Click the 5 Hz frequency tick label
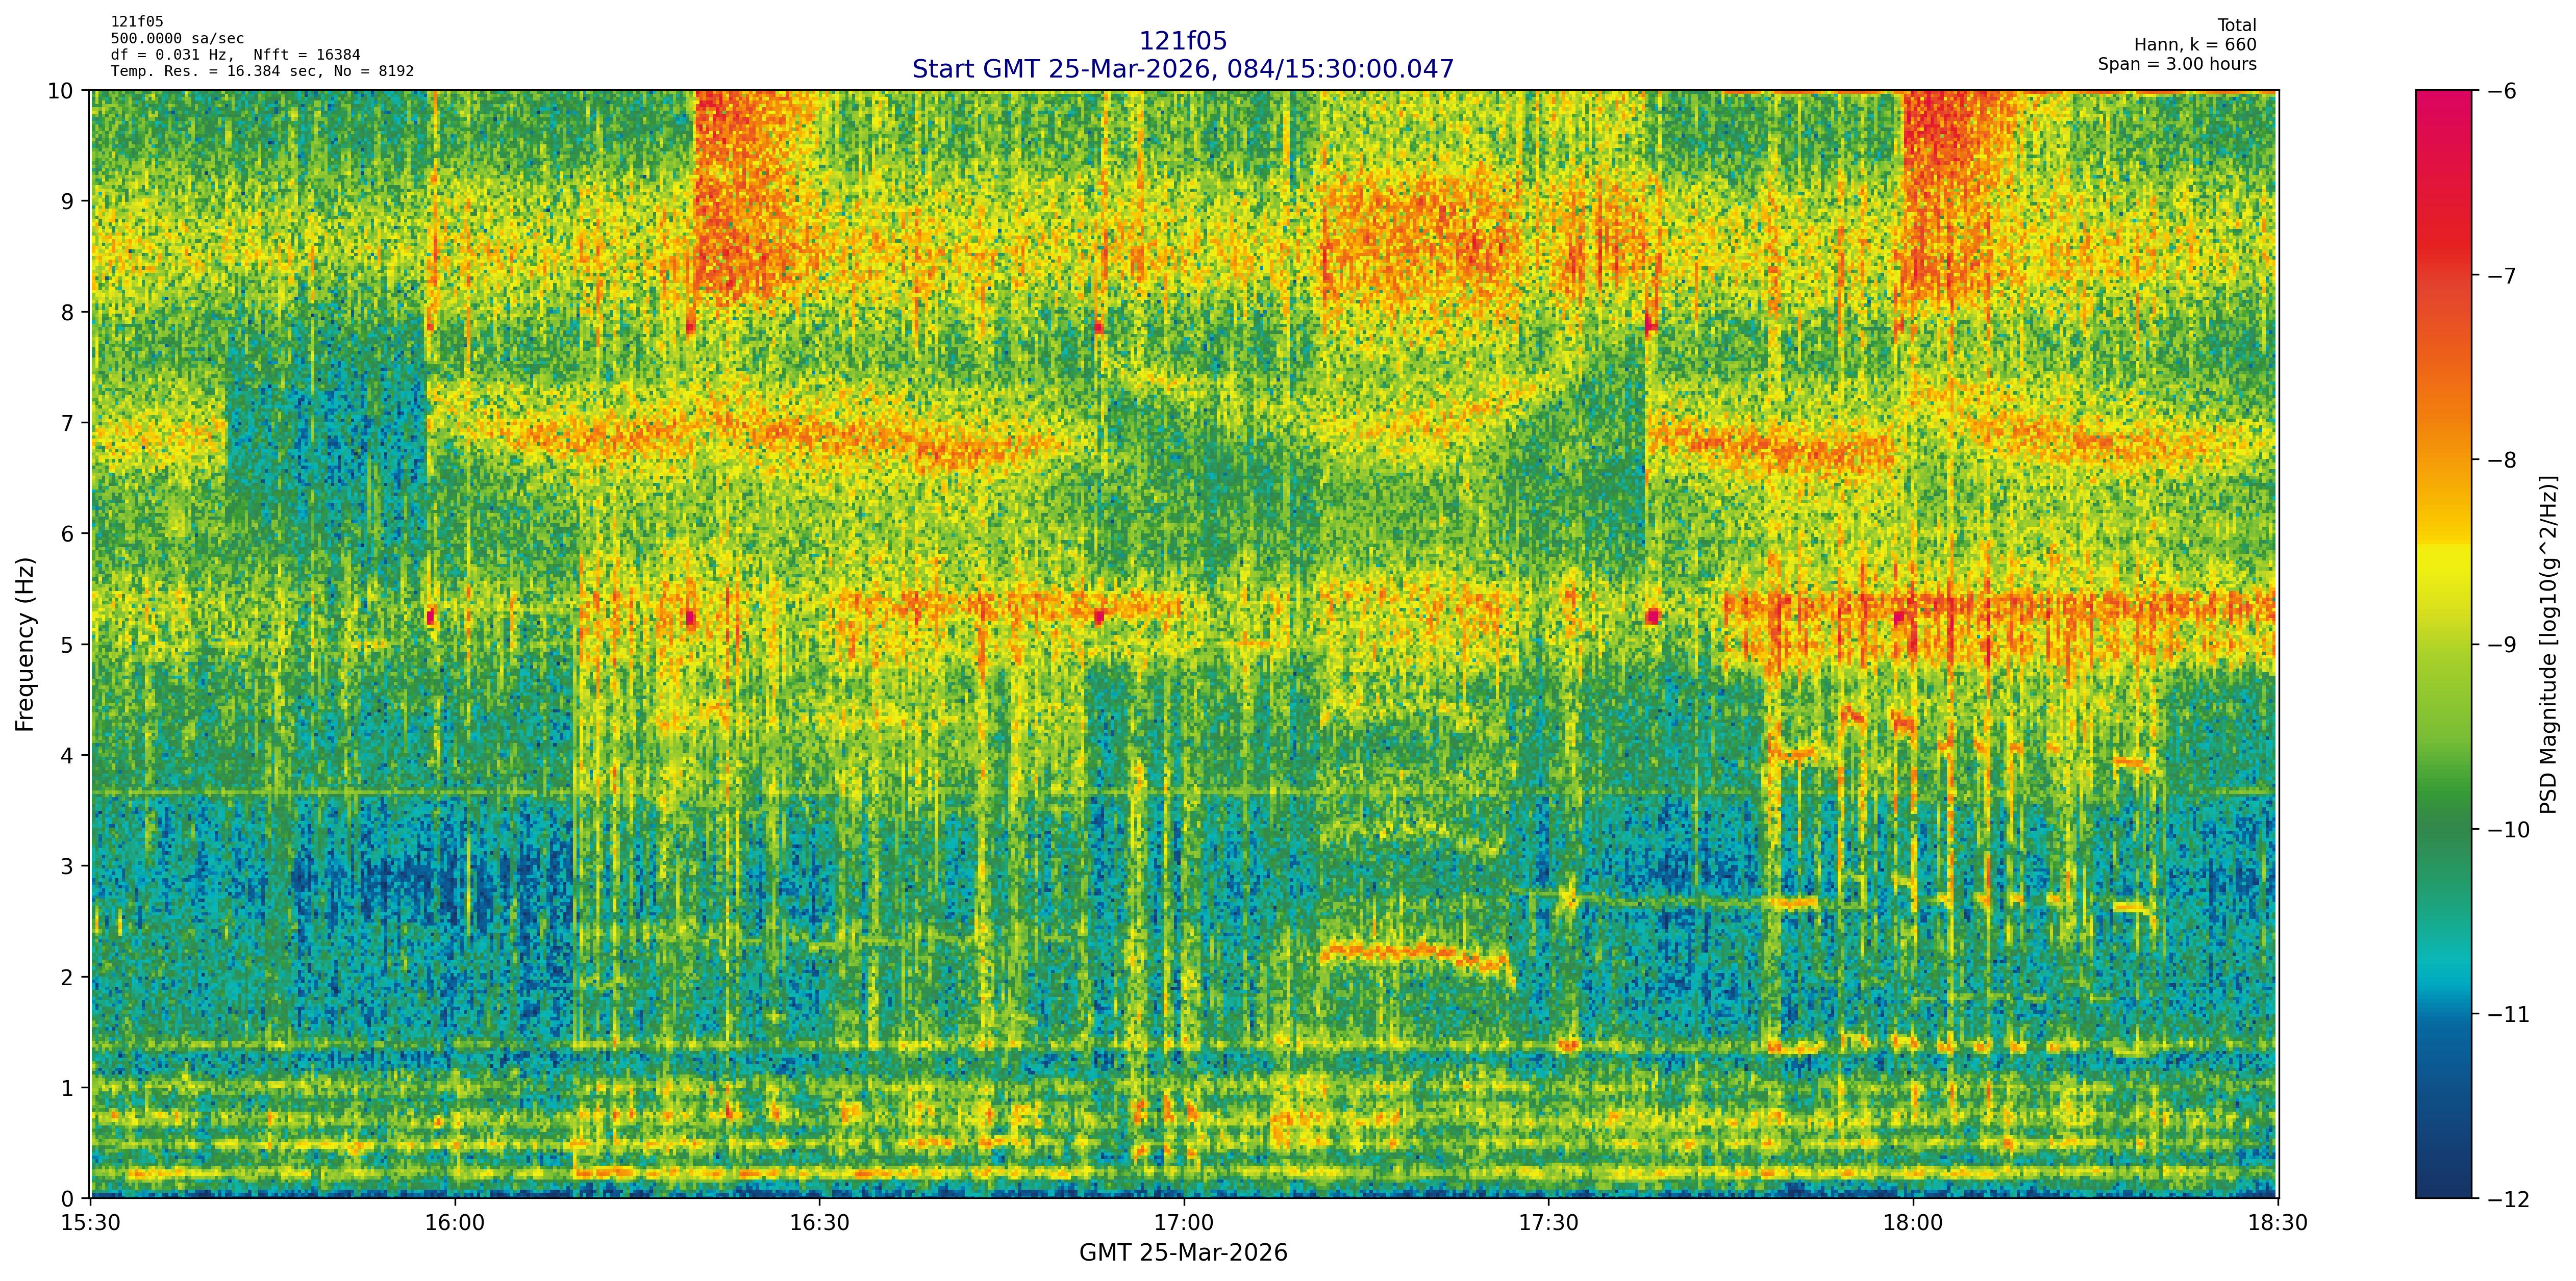Image resolution: width=2576 pixels, height=1281 pixels. tap(68, 645)
